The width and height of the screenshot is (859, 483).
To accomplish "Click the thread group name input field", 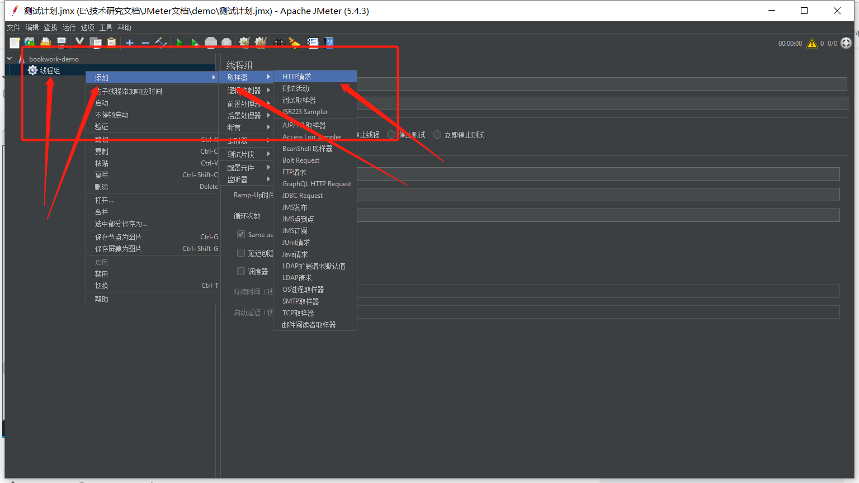I will pyautogui.click(x=602, y=84).
